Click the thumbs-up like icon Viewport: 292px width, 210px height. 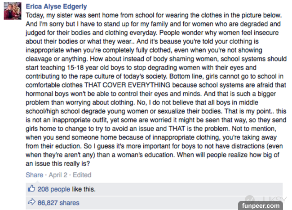(31, 189)
